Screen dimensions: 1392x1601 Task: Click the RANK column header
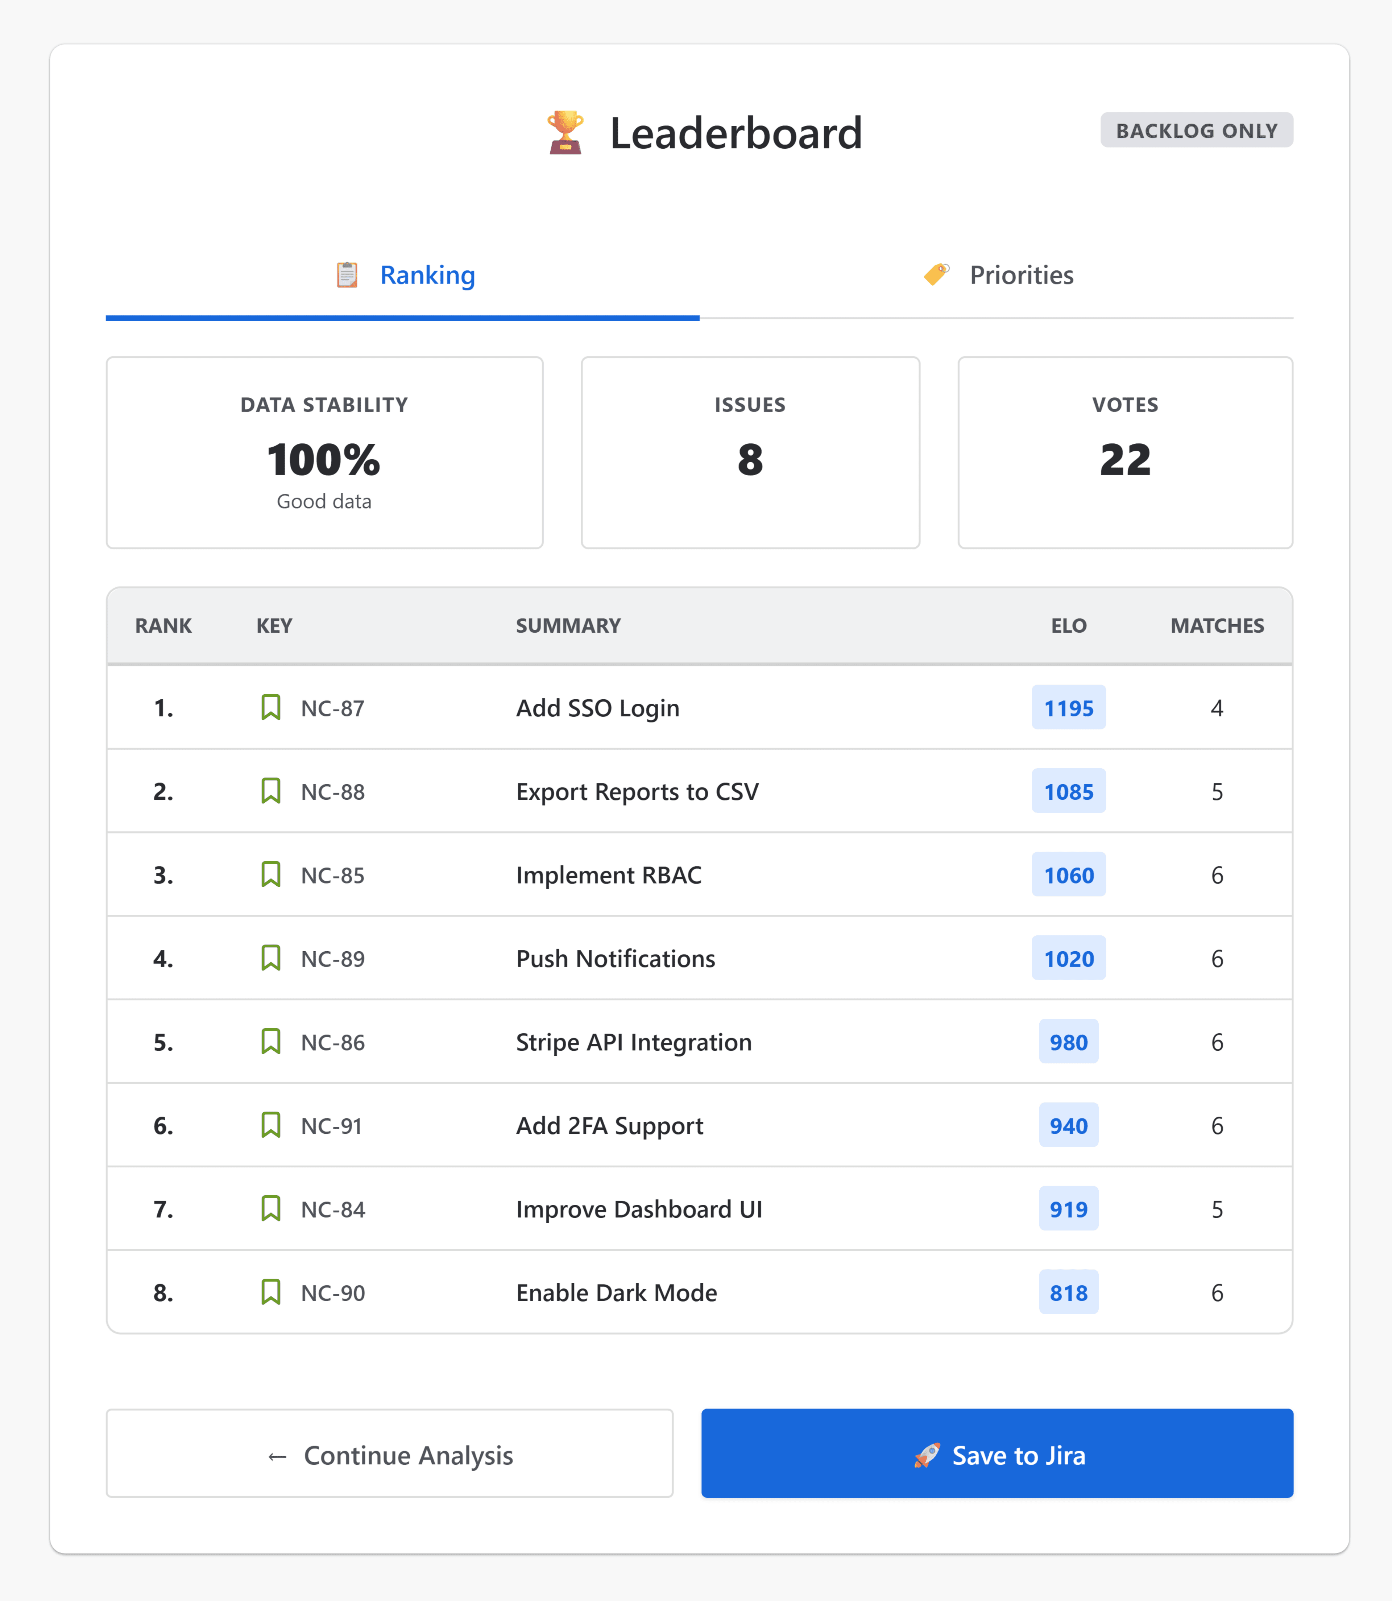pyautogui.click(x=163, y=625)
